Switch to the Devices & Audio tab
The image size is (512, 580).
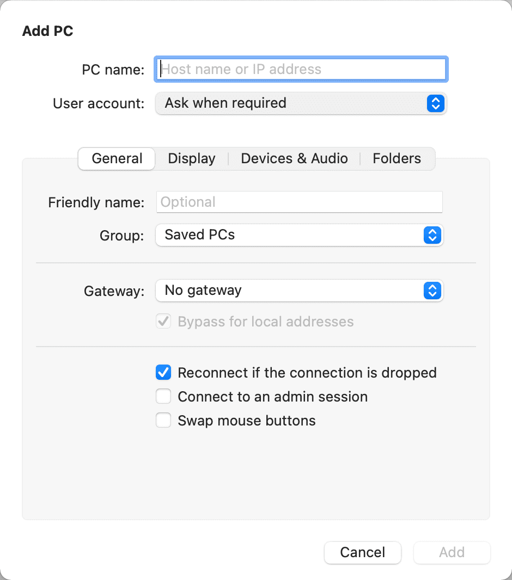click(x=294, y=158)
